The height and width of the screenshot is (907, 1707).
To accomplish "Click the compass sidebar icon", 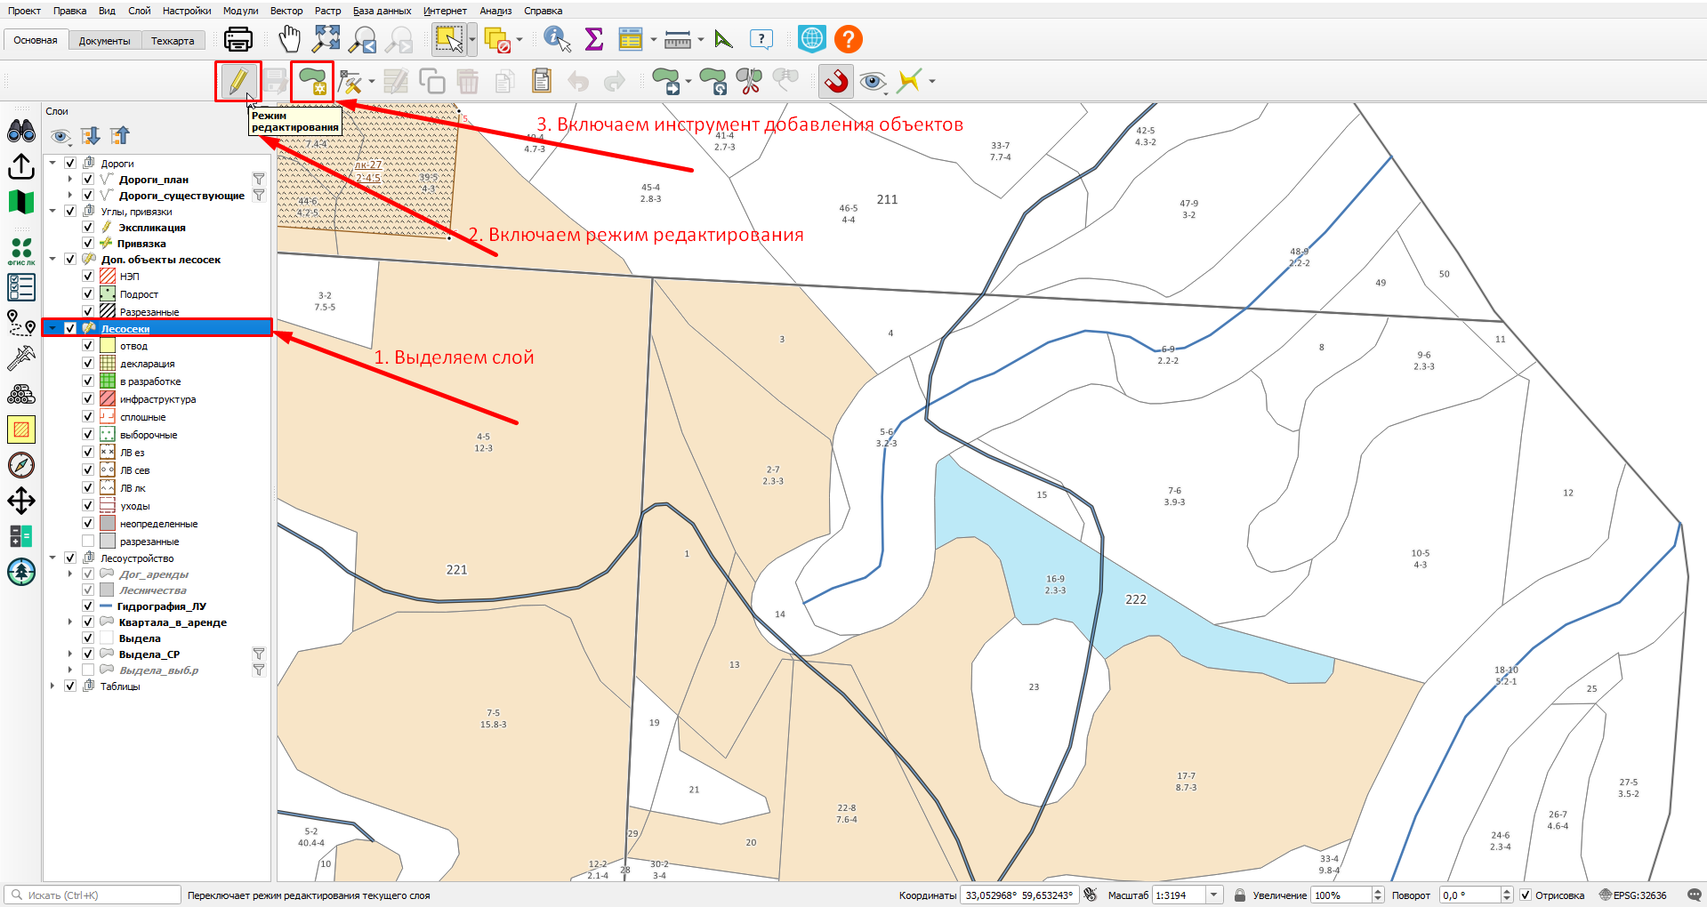I will click(x=21, y=465).
